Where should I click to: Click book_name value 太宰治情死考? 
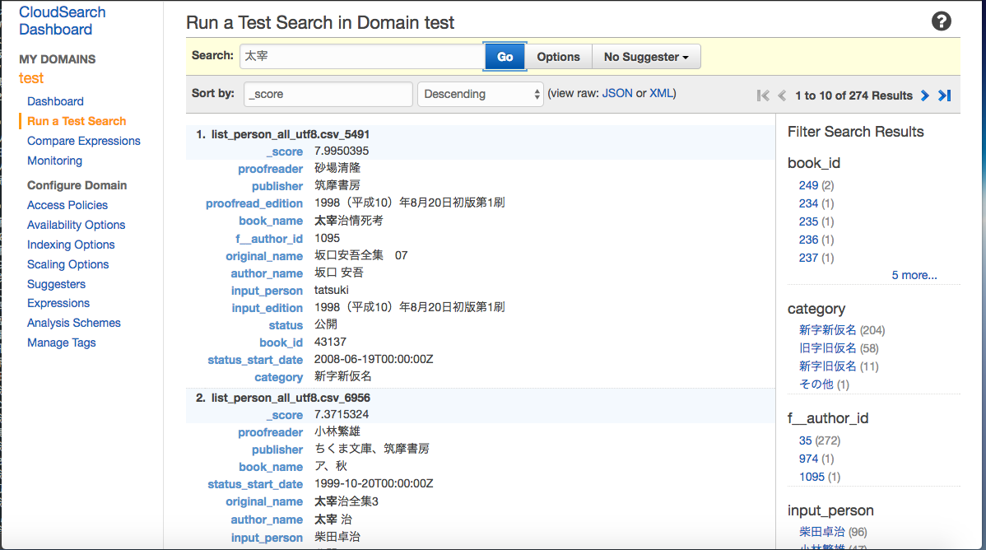[x=349, y=221]
